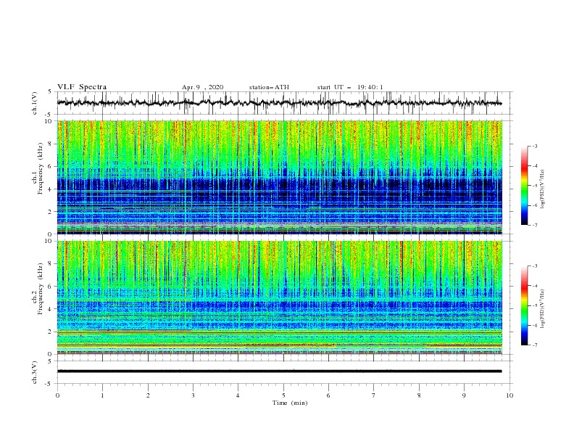The width and height of the screenshot is (574, 444).
Task: Click the "ch.3(V)" axis label
Action: [35, 372]
